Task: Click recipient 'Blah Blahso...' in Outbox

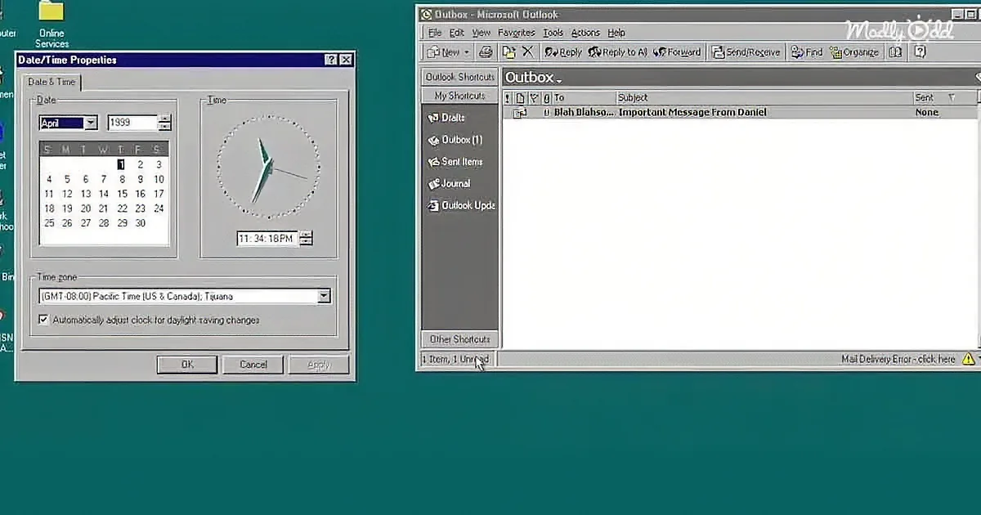Action: (584, 113)
